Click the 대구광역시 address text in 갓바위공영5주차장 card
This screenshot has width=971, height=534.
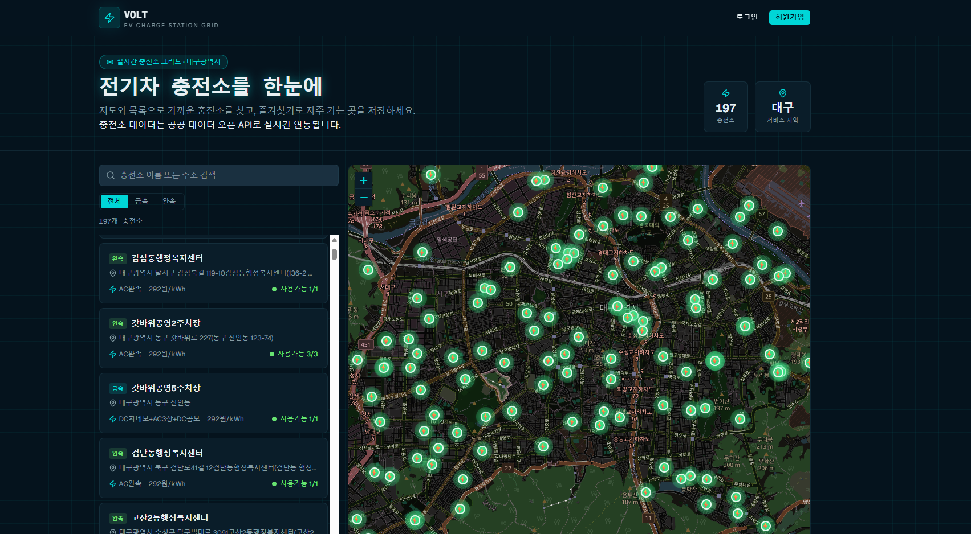(155, 403)
